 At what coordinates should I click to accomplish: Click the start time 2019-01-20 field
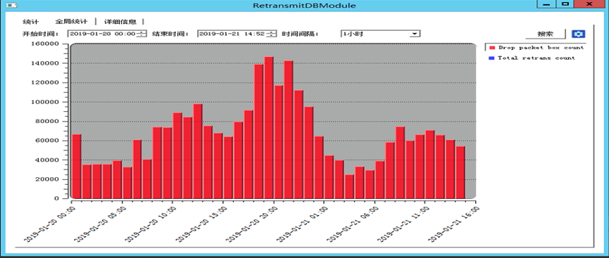coord(103,34)
